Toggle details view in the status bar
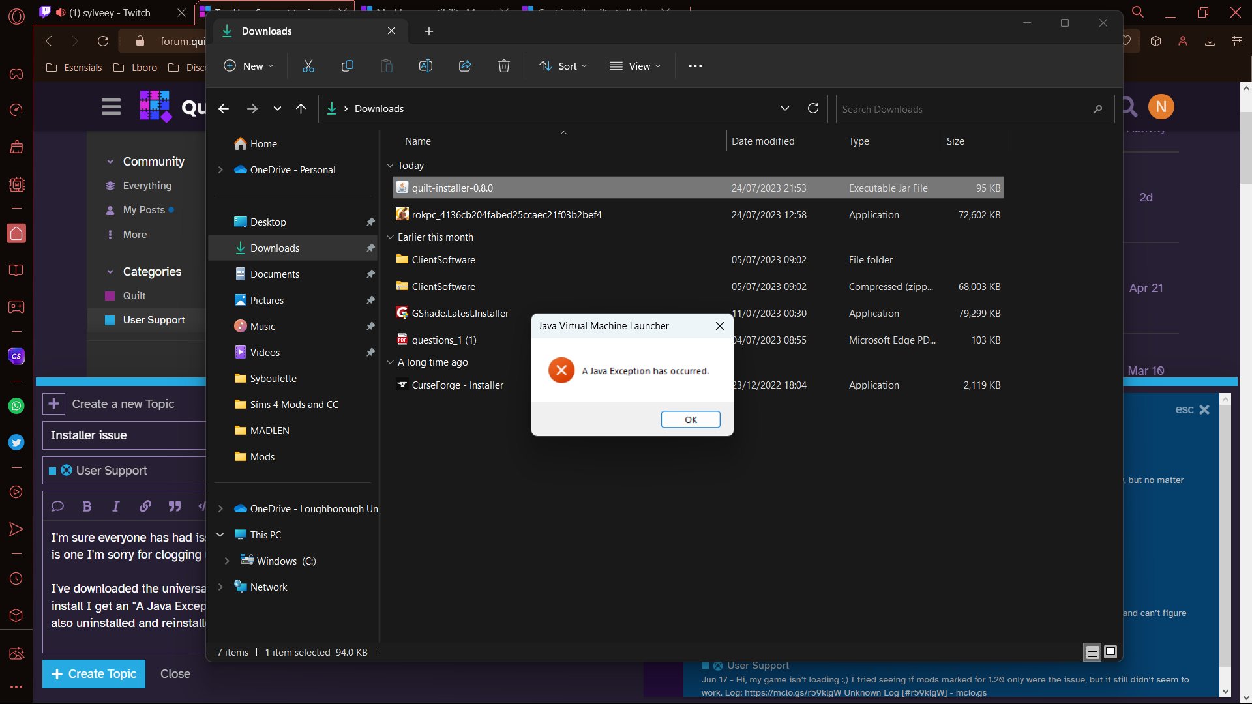Image resolution: width=1252 pixels, height=704 pixels. pyautogui.click(x=1092, y=652)
